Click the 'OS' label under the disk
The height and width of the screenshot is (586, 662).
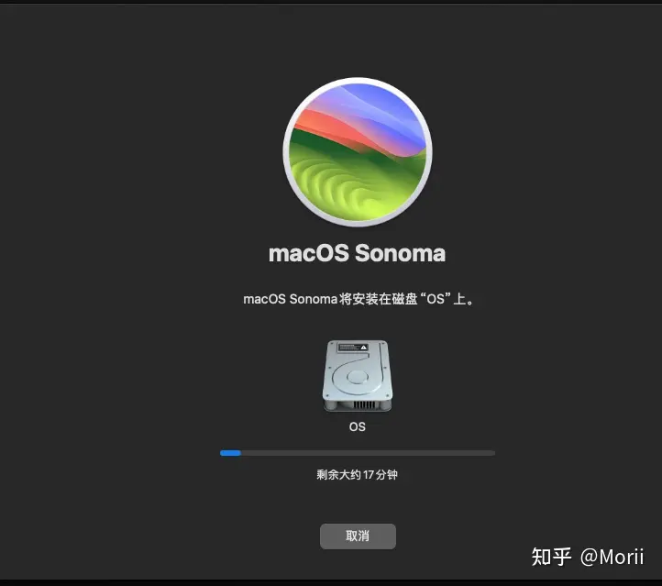358,426
